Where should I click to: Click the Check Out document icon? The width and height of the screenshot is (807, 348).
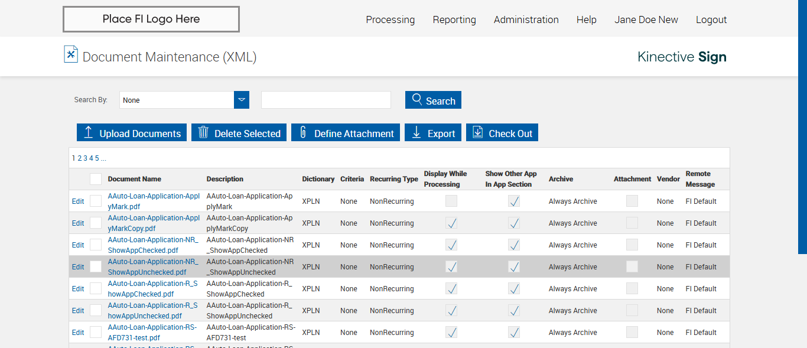[x=477, y=133]
